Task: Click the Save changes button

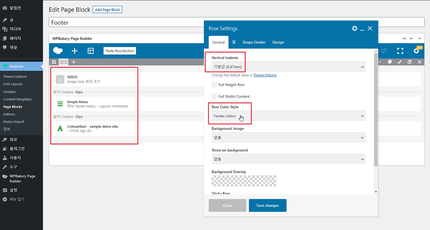Action: pyautogui.click(x=268, y=206)
